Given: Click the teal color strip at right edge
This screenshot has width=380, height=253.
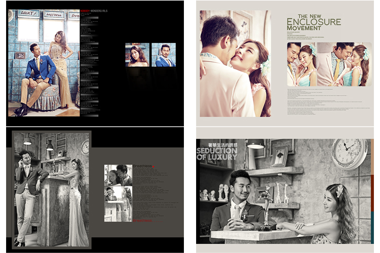Looking at the screenshot, I should pyautogui.click(x=373, y=227).
